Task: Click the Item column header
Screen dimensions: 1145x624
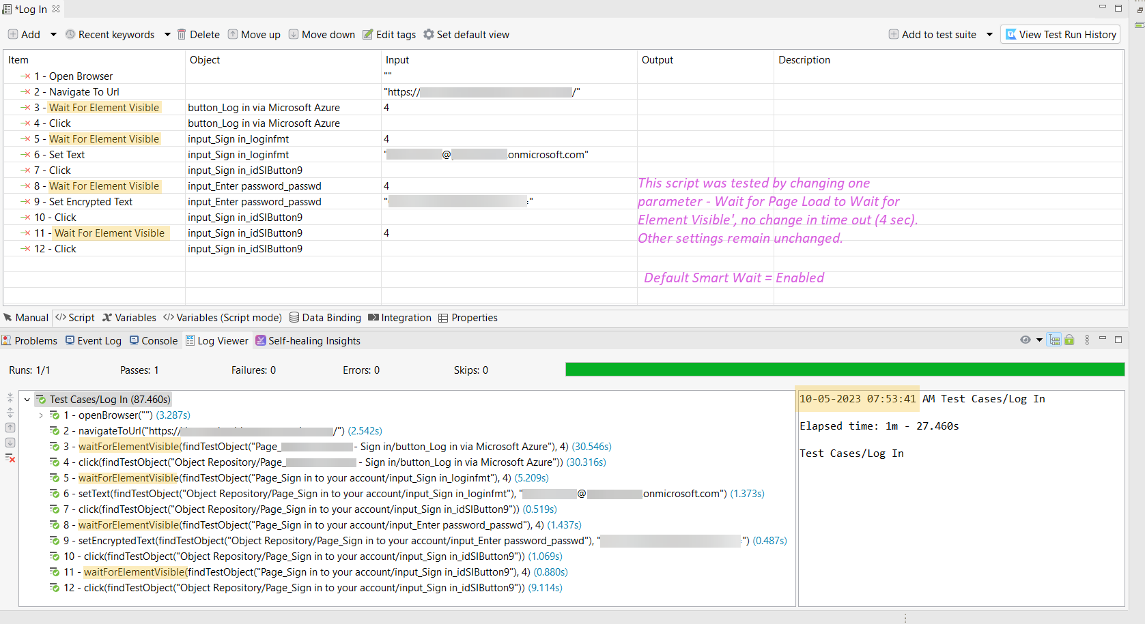Action: point(94,60)
